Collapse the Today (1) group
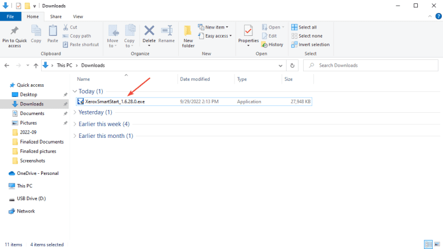 click(75, 91)
